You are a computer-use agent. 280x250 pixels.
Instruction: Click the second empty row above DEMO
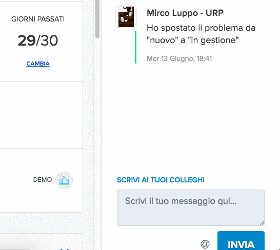coord(41,132)
